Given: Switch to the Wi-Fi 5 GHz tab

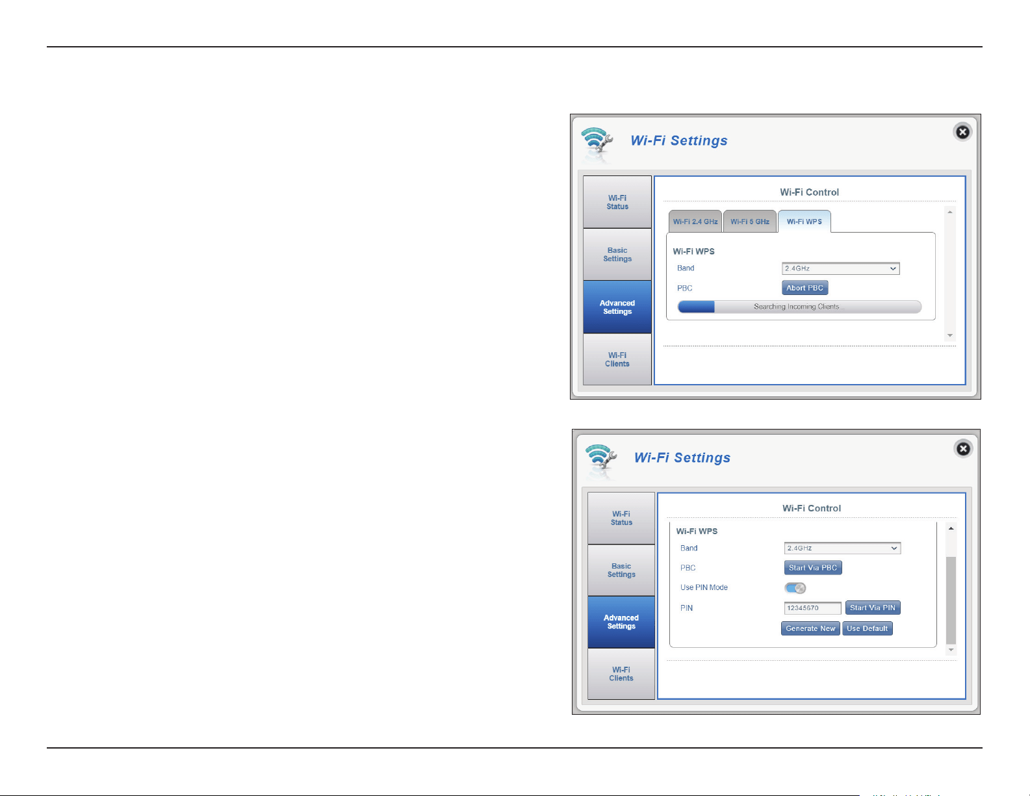Looking at the screenshot, I should click(x=750, y=222).
